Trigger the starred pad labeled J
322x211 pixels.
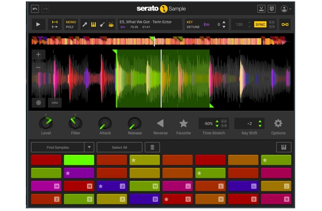tap(112, 186)
